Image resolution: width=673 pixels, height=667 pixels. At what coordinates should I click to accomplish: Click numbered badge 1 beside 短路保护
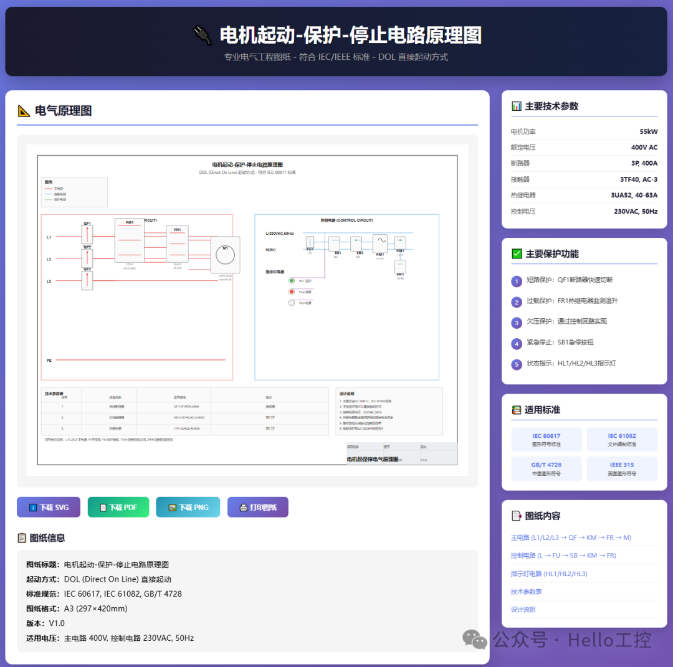(517, 281)
